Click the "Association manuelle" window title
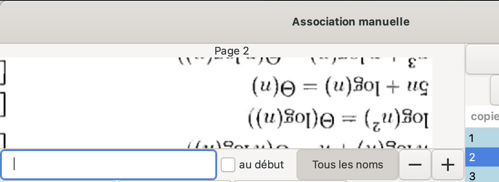Viewport: 499px width, 182px height. click(350, 21)
